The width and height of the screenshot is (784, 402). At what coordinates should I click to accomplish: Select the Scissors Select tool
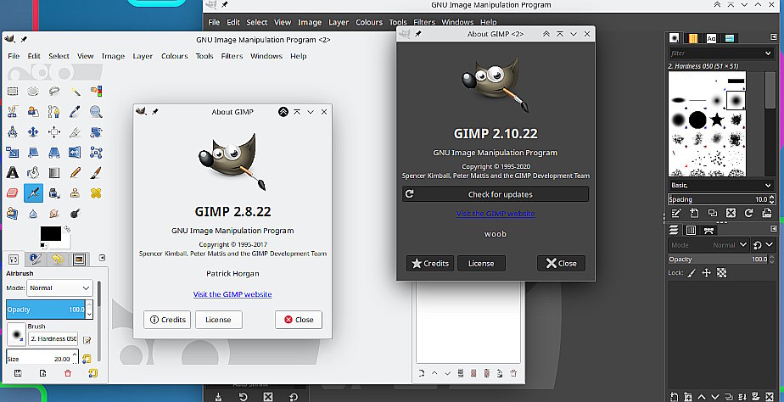pos(13,111)
